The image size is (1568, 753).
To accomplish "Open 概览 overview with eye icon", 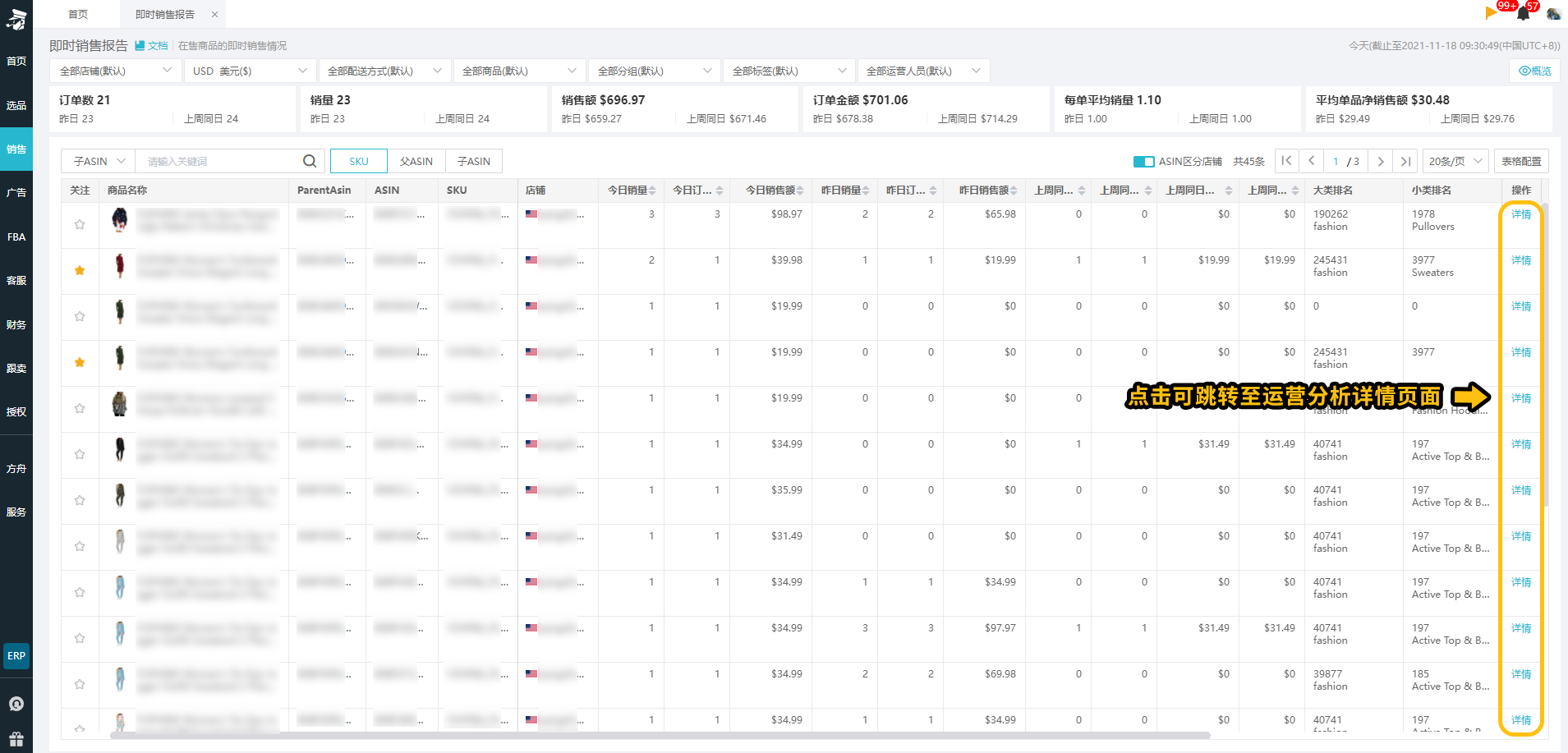I will click(x=1535, y=71).
